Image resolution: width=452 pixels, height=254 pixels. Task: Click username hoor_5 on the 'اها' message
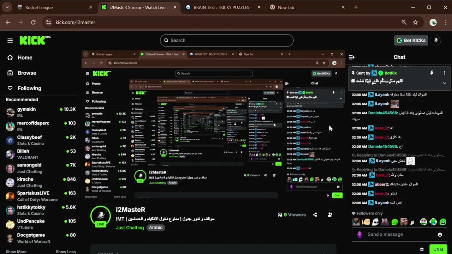point(381,128)
